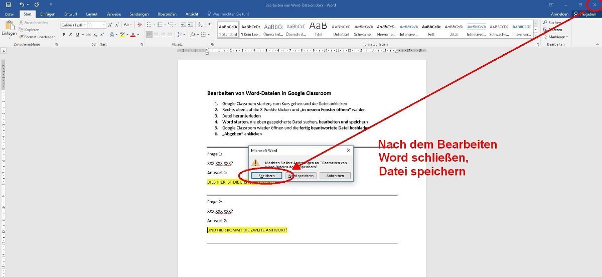602x277 pixels.
Task: Expand the Formatvorlagen styles gallery
Action: point(536,37)
